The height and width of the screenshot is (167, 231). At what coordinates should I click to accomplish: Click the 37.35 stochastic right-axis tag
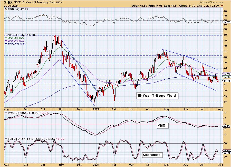pos(227,153)
